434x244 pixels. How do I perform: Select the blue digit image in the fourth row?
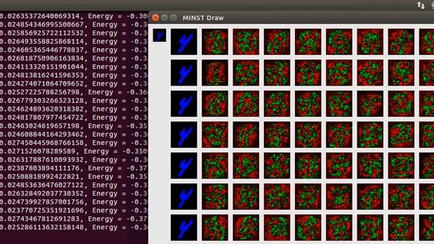pos(184,134)
